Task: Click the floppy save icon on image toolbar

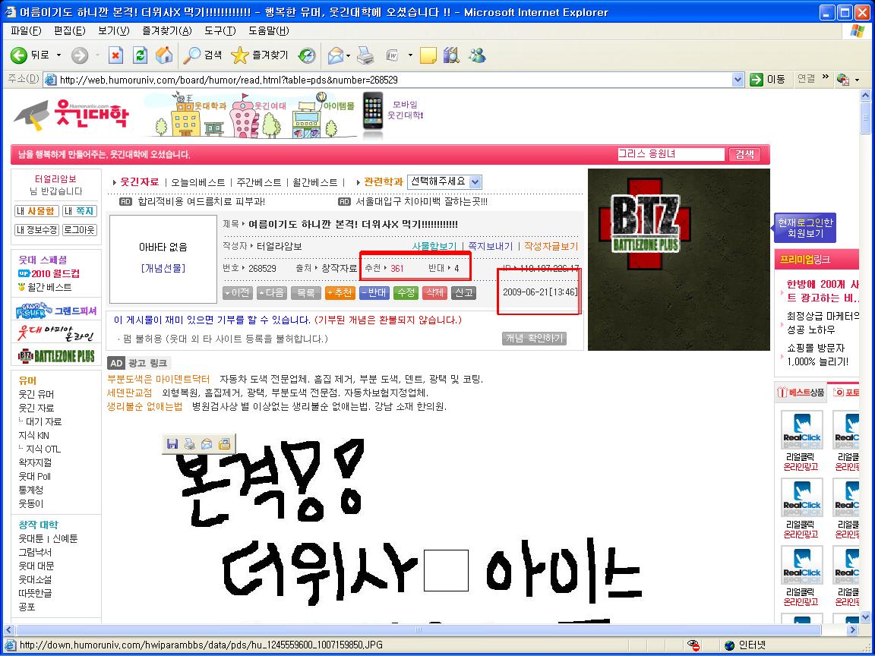Action: coord(172,444)
